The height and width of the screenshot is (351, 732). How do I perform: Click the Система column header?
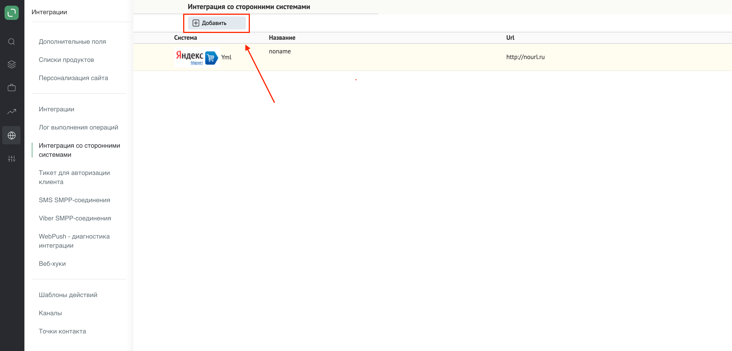click(x=185, y=37)
